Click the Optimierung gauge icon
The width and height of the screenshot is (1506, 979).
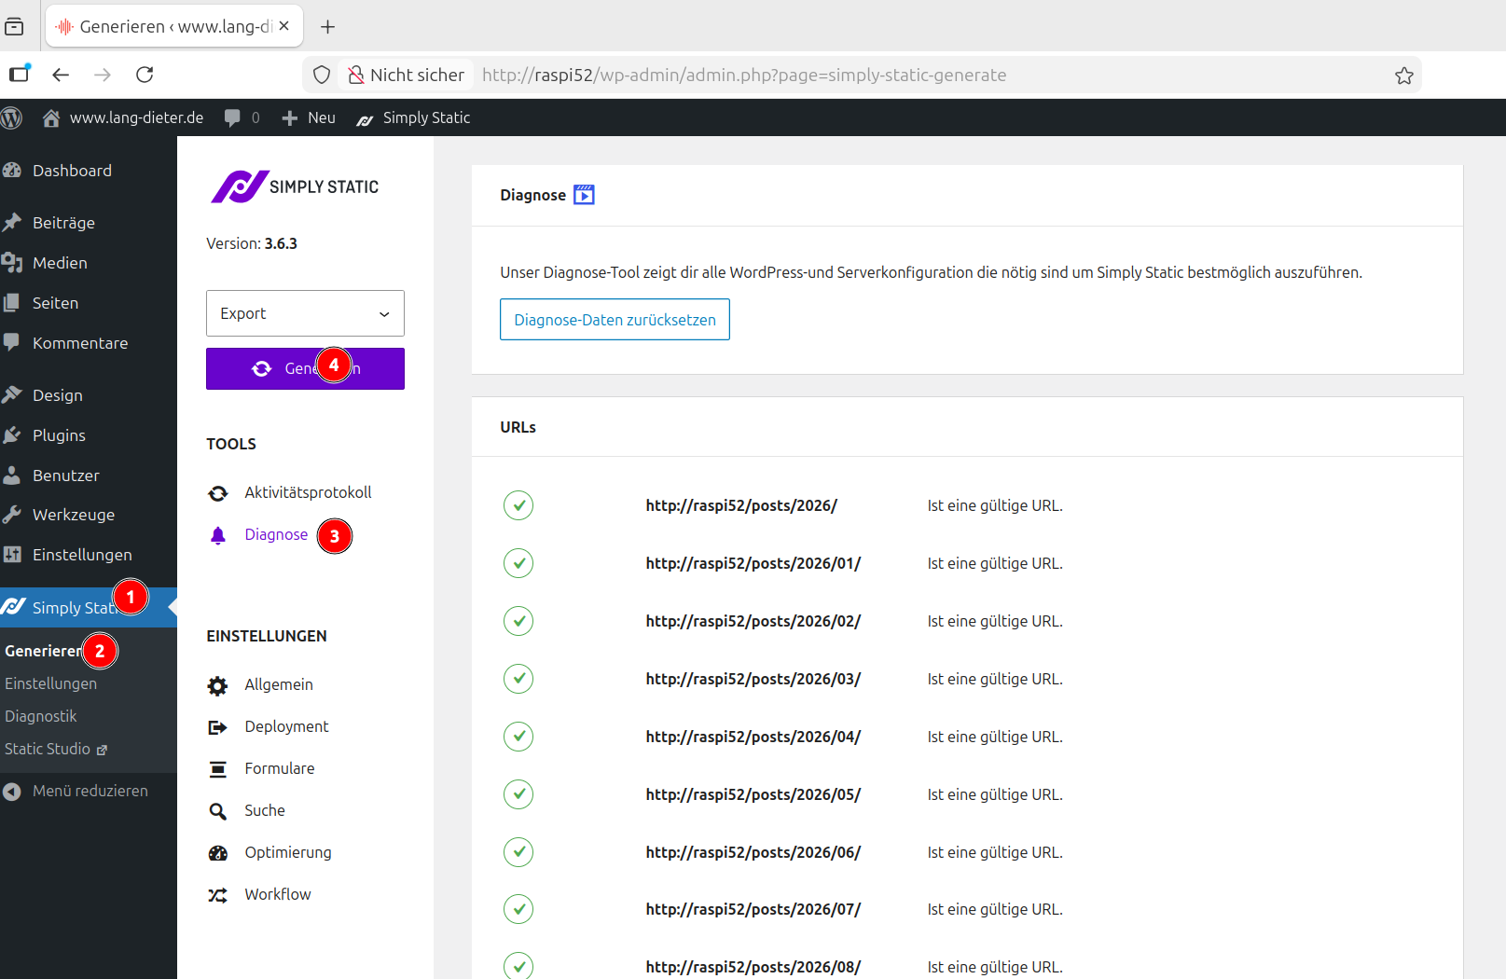tap(217, 853)
